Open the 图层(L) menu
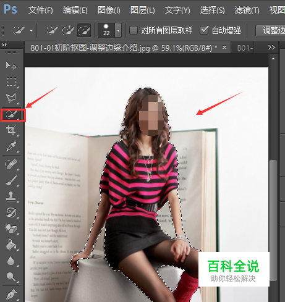285x302 pixels. coord(142,10)
